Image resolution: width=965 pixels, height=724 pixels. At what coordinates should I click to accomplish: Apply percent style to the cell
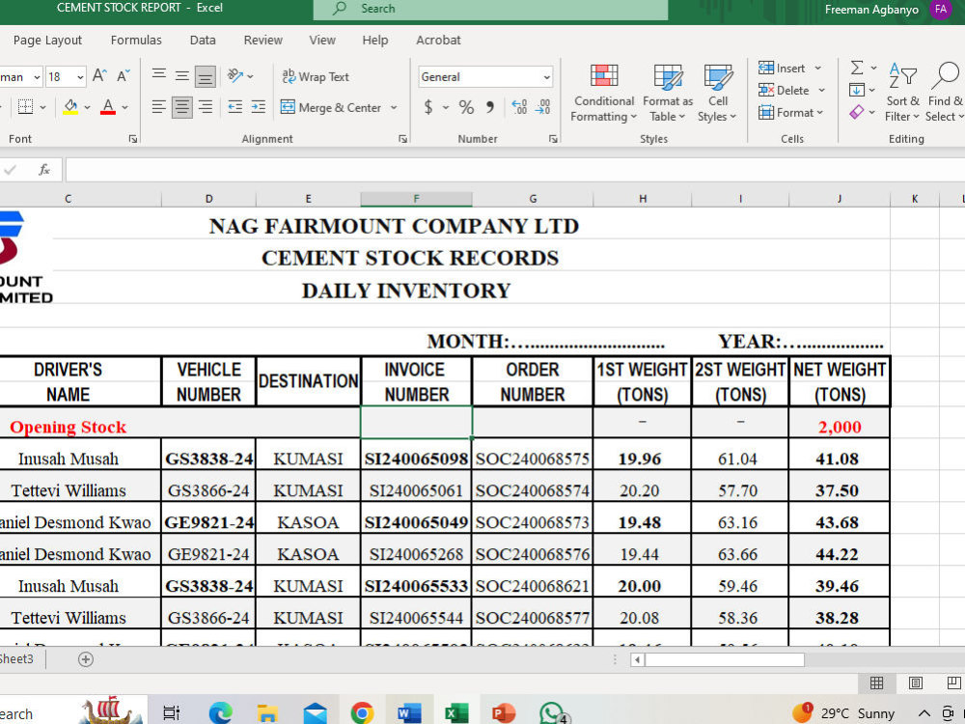pyautogui.click(x=466, y=107)
